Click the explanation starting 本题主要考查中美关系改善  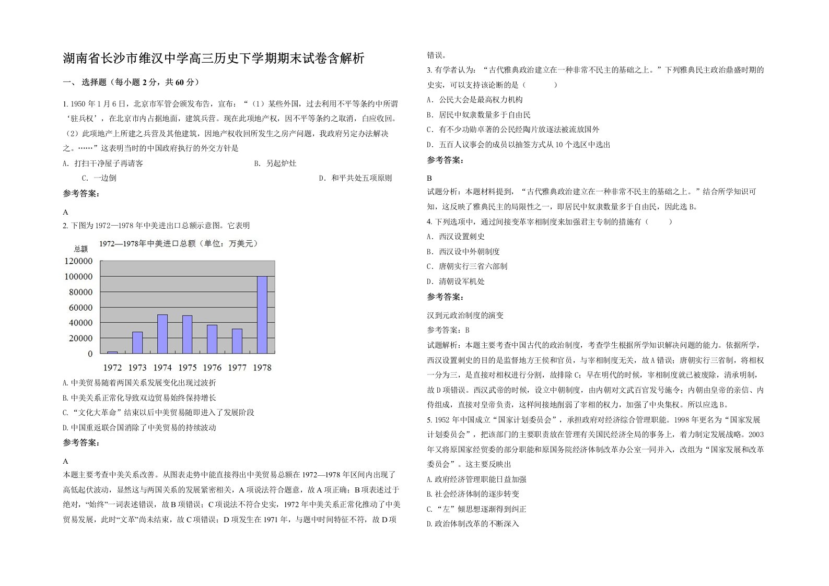(231, 497)
